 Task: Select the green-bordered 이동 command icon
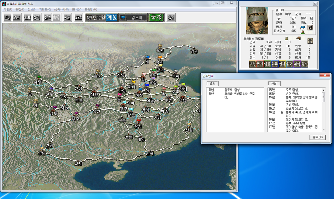[267, 64]
